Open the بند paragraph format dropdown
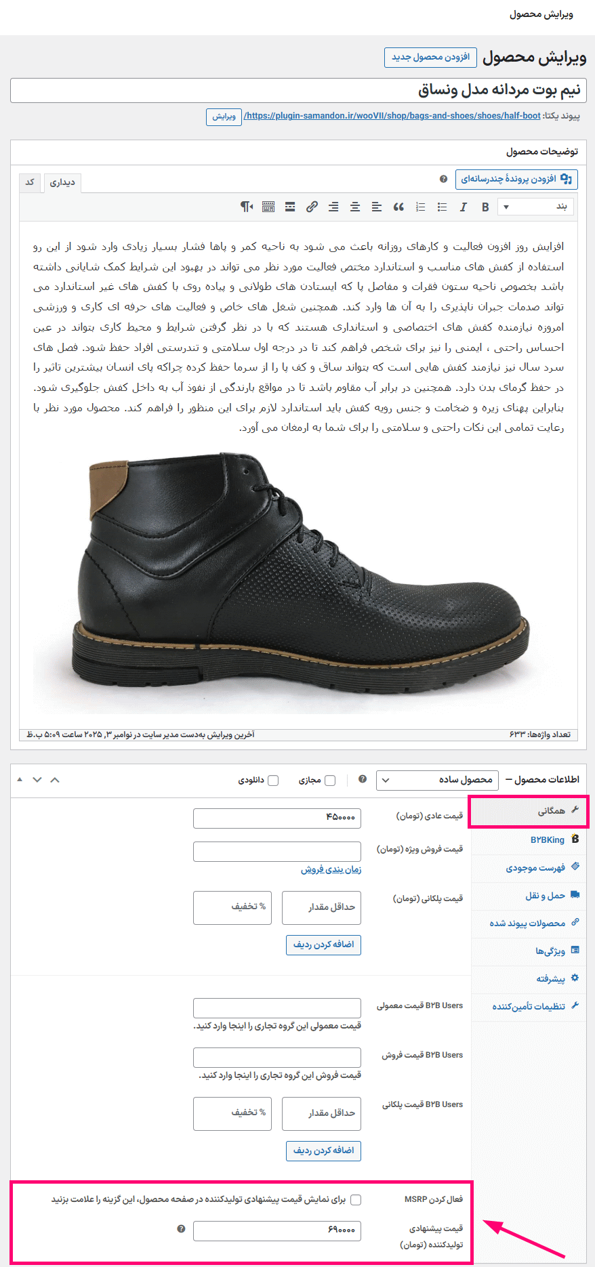 pos(535,207)
